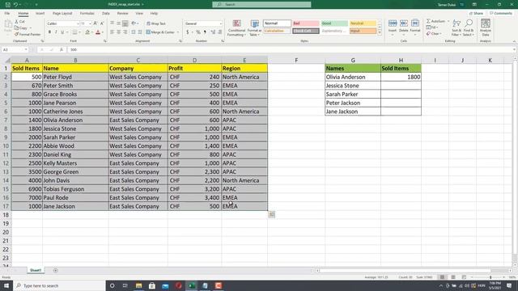This screenshot has width=518, height=291.
Task: Apply the Bad cell style swatch
Action: pyautogui.click(x=306, y=23)
